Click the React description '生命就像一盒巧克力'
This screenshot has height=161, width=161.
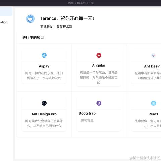[148, 123]
